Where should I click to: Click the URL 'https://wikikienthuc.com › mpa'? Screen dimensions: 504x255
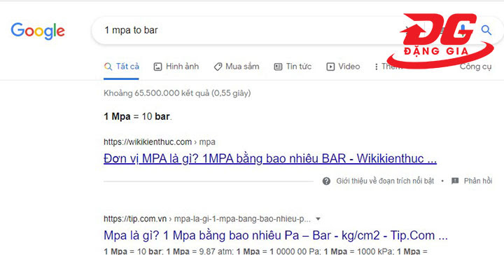pos(160,142)
